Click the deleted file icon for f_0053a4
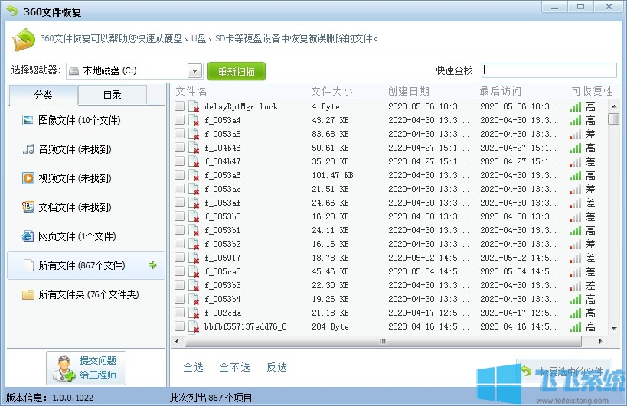 tap(194, 120)
